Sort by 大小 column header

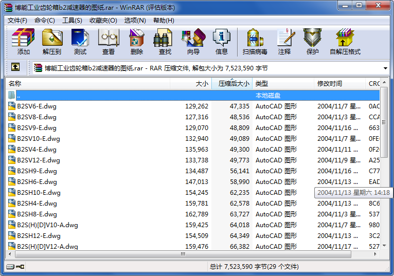(191, 84)
